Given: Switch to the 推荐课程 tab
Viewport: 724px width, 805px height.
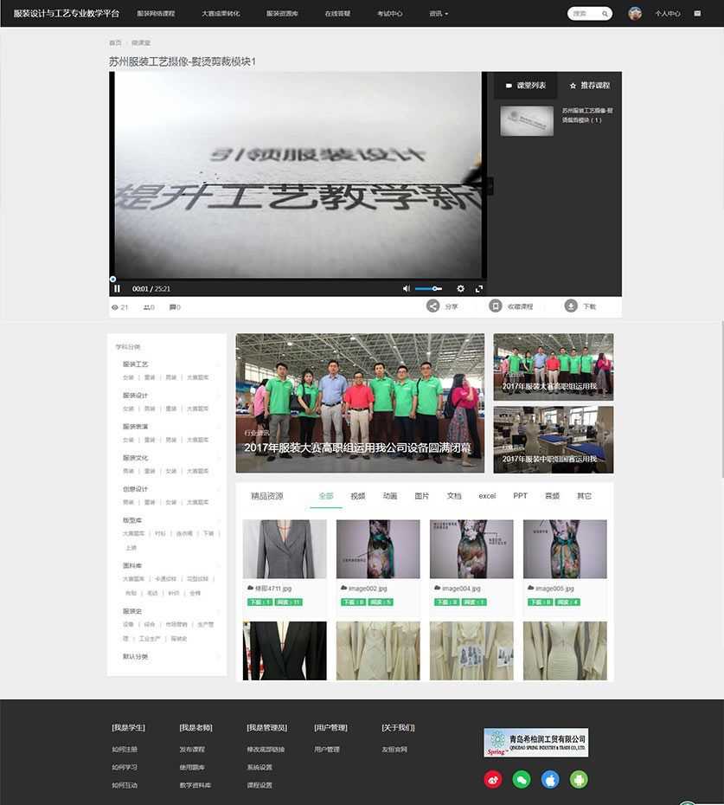Looking at the screenshot, I should click(590, 86).
